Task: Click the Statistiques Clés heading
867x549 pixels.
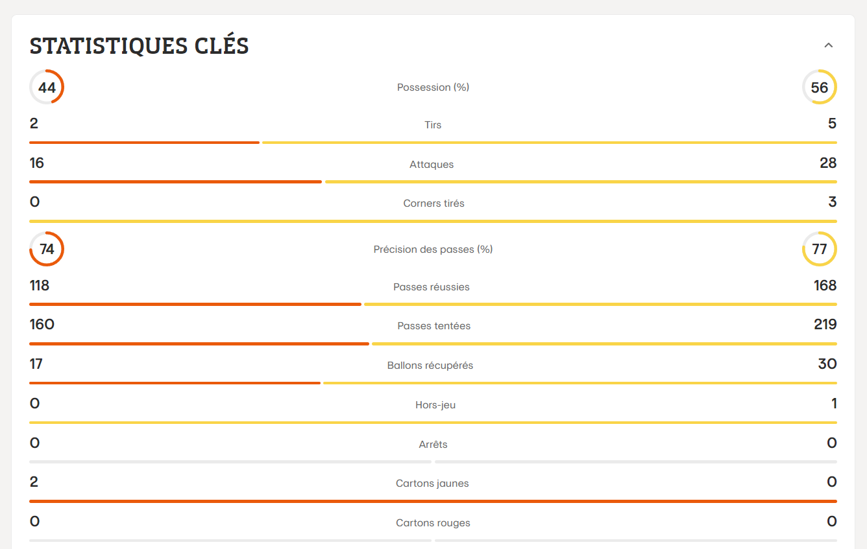Action: 139,46
